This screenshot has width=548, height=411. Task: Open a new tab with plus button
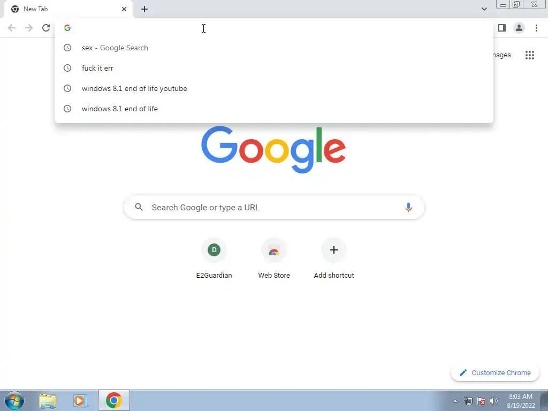pos(144,9)
